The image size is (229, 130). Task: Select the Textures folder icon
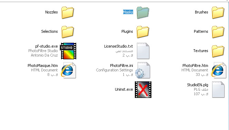[218, 51]
